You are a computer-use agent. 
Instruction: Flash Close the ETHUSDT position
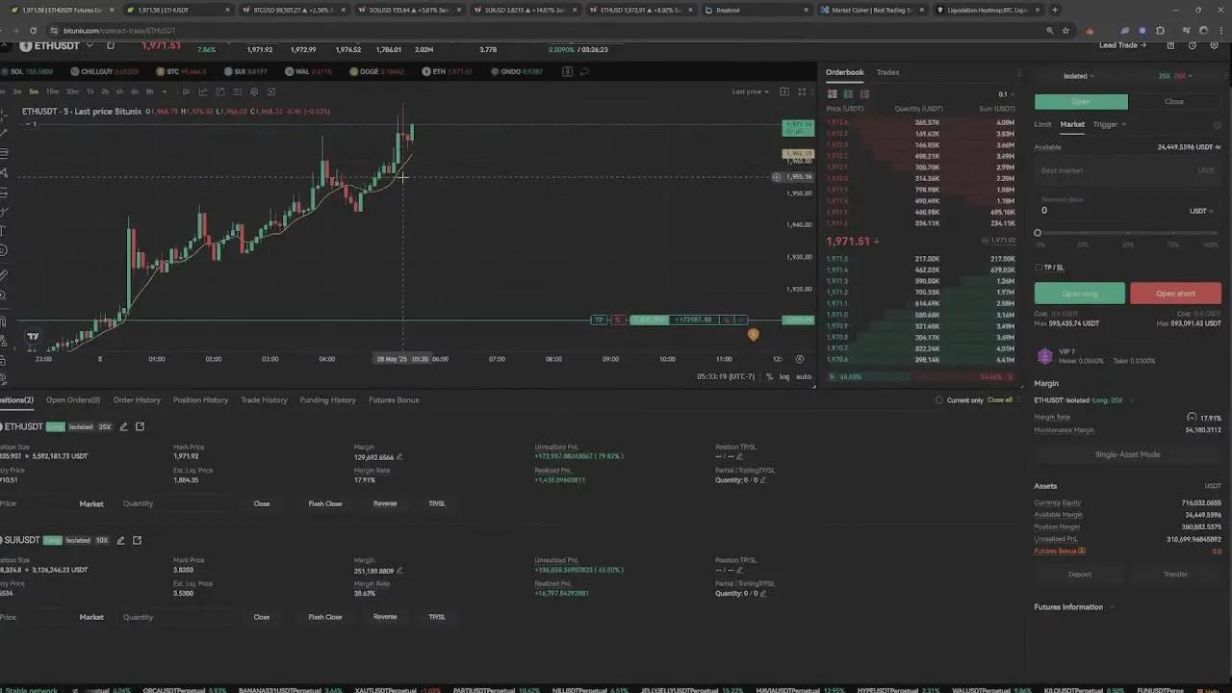[325, 503]
